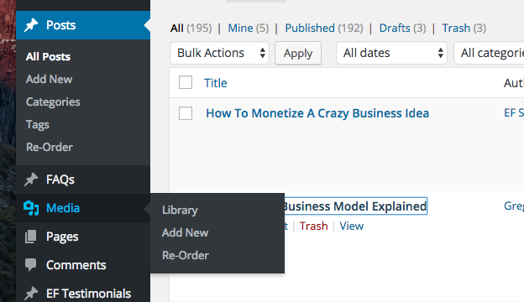Open the Pages menu label
524x302 pixels.
coord(62,237)
